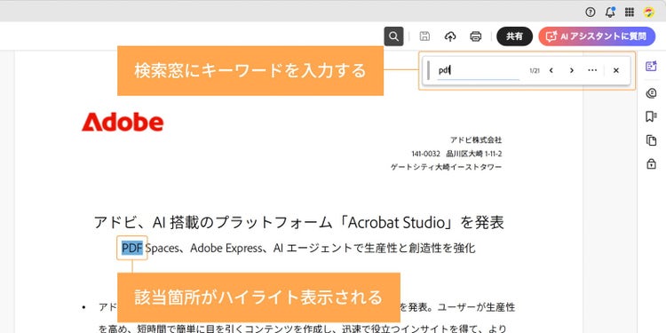Click the save floppy disk icon

[424, 36]
